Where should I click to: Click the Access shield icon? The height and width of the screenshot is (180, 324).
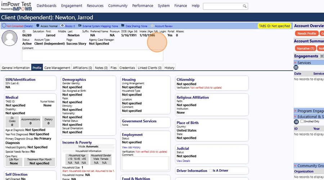click(38, 26)
